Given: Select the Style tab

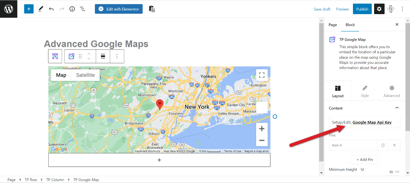Looking at the screenshot, I should click(365, 91).
